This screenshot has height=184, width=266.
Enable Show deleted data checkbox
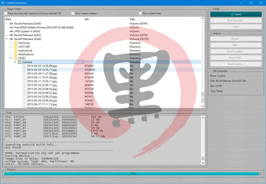(x=141, y=13)
